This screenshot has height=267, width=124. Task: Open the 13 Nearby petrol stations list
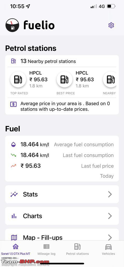pyautogui.click(x=62, y=61)
